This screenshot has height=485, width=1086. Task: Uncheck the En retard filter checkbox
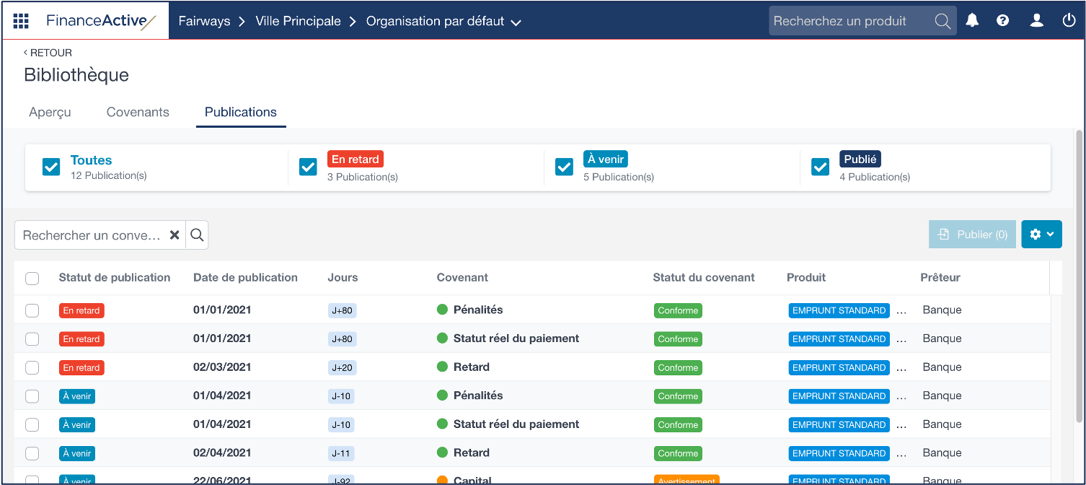308,167
